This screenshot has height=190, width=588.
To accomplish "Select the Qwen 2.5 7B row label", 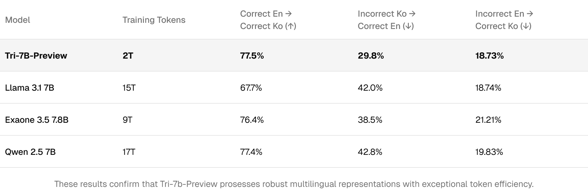I will click(x=30, y=152).
